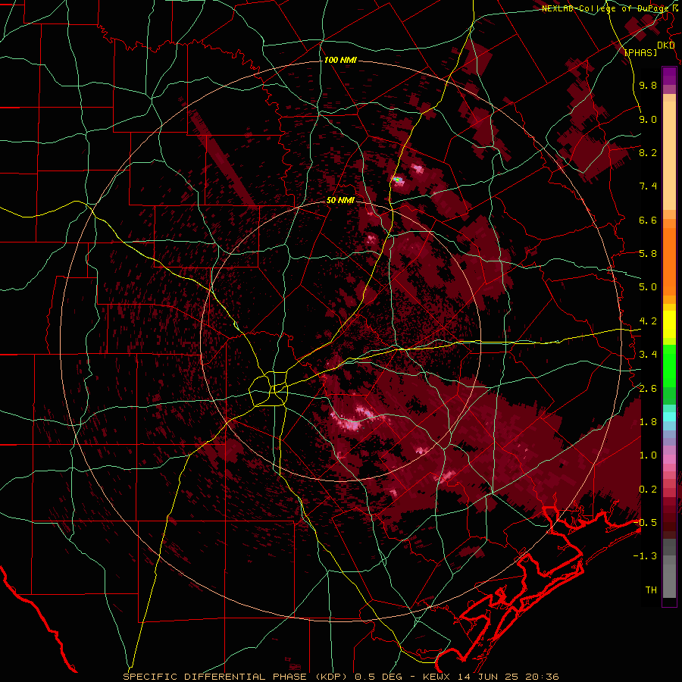Click the '14 JUN 25' date text

[486, 677]
